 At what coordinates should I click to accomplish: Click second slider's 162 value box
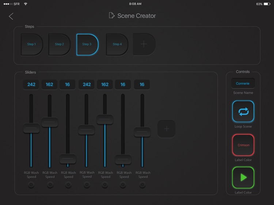coord(49,85)
